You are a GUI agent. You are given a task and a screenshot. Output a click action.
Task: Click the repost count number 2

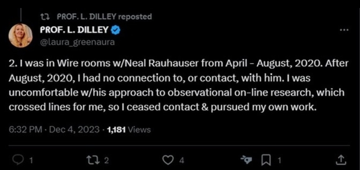coord(106,161)
